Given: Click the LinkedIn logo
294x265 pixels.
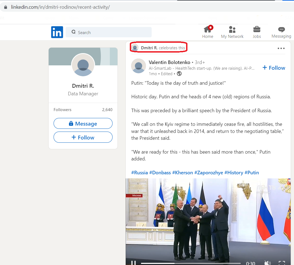Looking at the screenshot, I should click(x=57, y=32).
